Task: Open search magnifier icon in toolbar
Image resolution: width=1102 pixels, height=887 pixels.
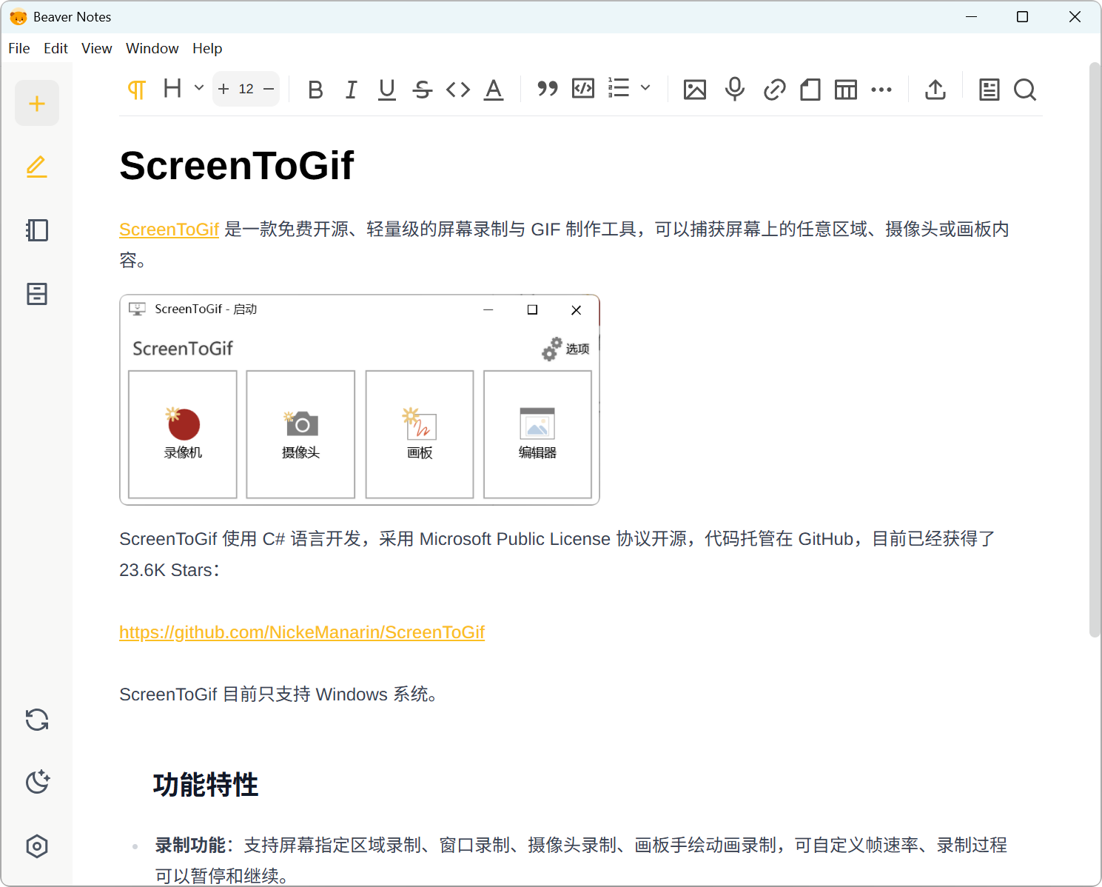Action: coord(1025,90)
